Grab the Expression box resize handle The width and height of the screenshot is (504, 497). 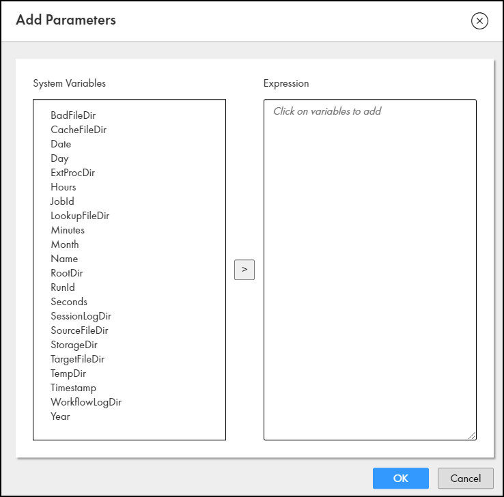(x=472, y=436)
